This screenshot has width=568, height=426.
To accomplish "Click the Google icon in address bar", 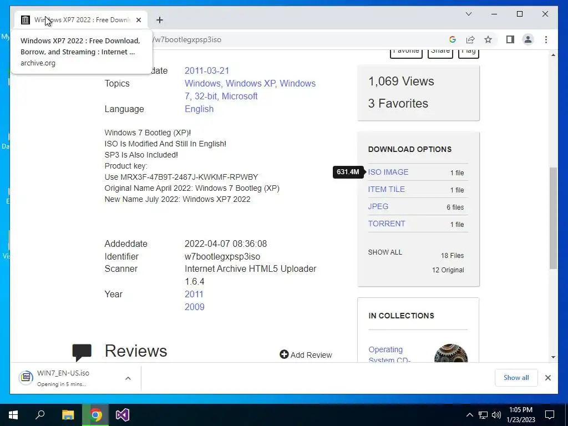I will tap(452, 39).
